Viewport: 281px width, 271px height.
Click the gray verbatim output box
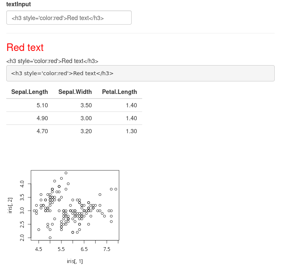pyautogui.click(x=140, y=73)
